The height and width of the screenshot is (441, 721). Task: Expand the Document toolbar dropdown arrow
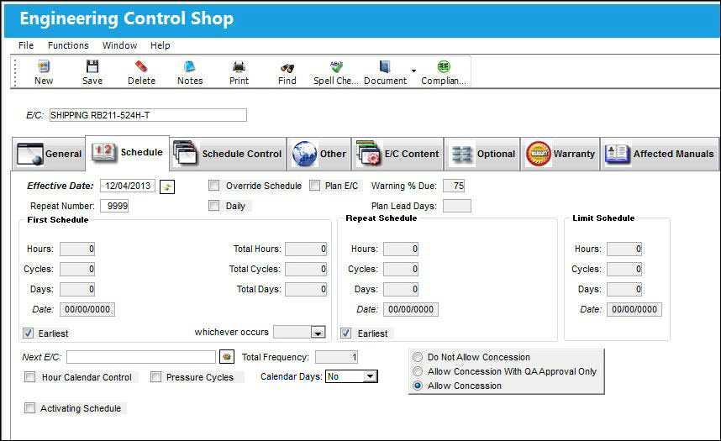(413, 71)
